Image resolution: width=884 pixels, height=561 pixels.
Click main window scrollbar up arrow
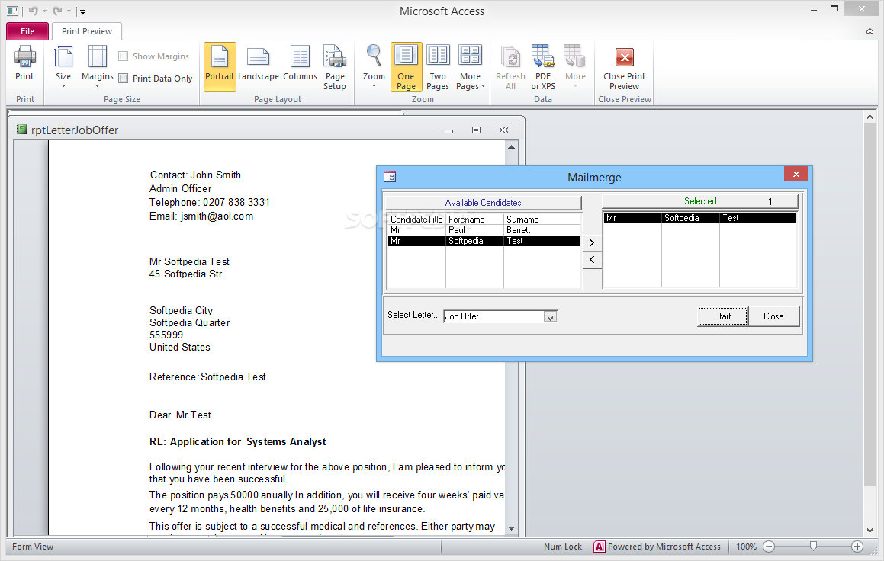point(870,117)
